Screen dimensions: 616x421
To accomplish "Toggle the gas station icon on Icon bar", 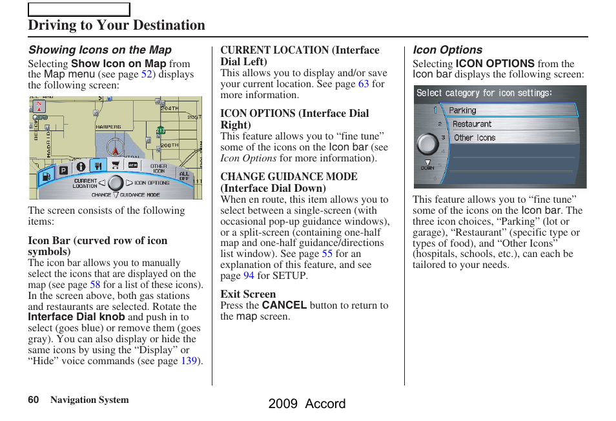I will click(46, 177).
